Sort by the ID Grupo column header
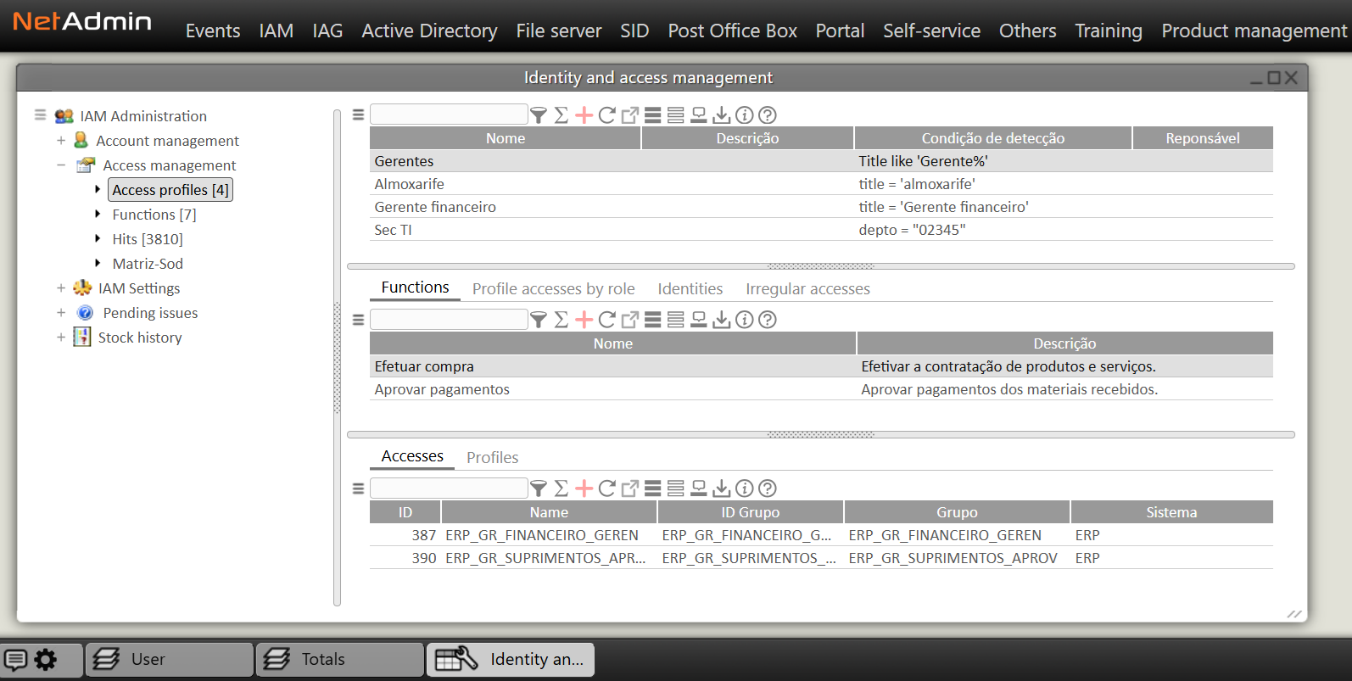Viewport: 1352px width, 681px height. click(x=751, y=512)
